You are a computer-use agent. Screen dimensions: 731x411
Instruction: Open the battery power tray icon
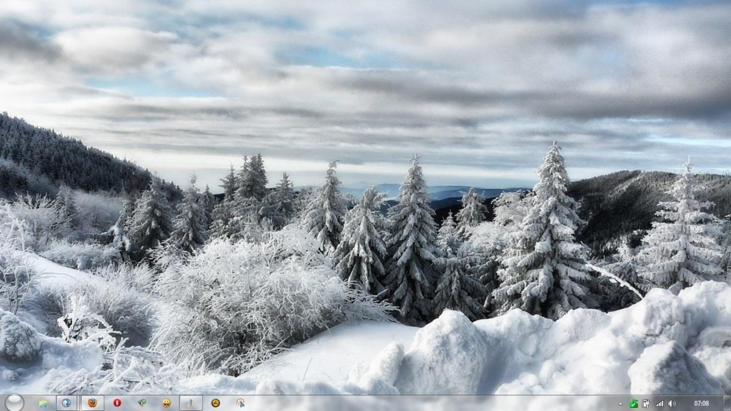click(x=646, y=404)
